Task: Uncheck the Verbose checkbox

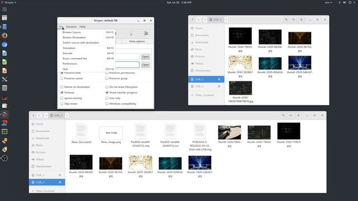Action: [x=62, y=93]
